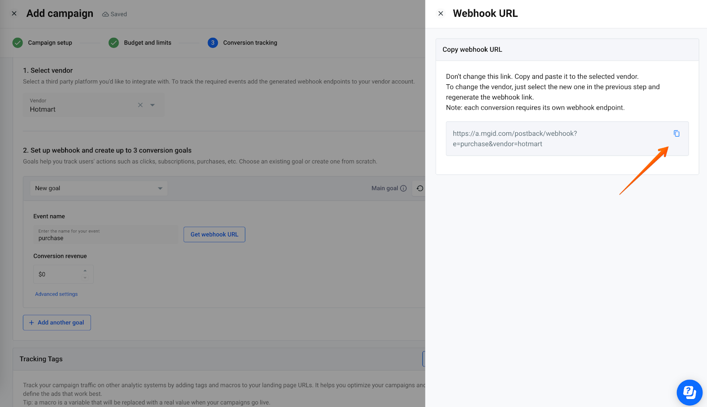Click the Saved cloud icon
Image resolution: width=707 pixels, height=407 pixels.
(x=105, y=14)
